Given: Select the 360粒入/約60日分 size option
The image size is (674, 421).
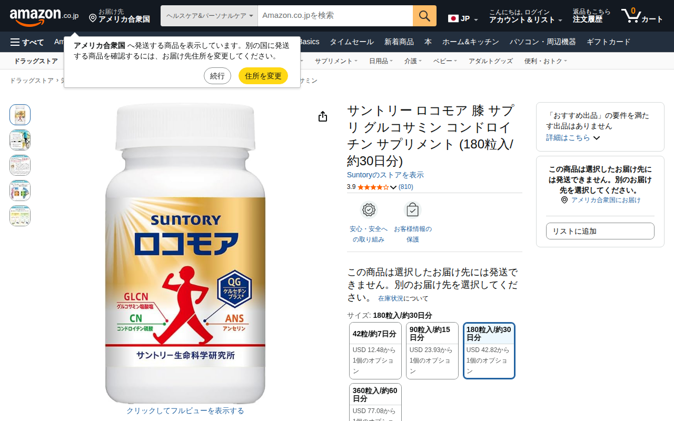Looking at the screenshot, I should 375,402.
